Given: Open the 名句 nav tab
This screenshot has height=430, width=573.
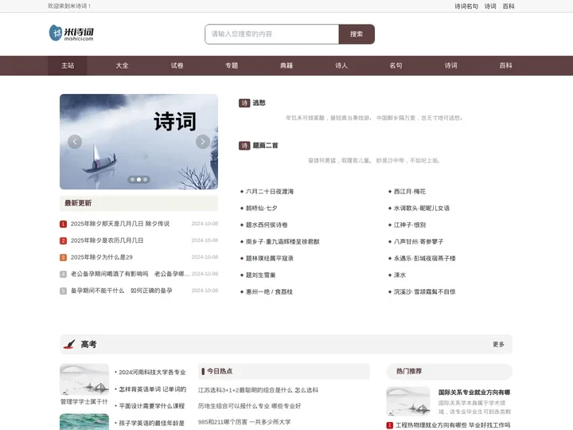Looking at the screenshot, I should (396, 65).
